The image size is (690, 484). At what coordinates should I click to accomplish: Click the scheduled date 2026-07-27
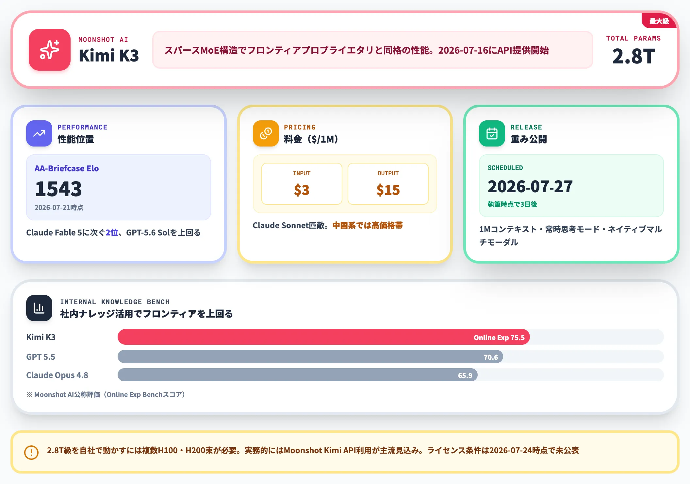pos(530,186)
